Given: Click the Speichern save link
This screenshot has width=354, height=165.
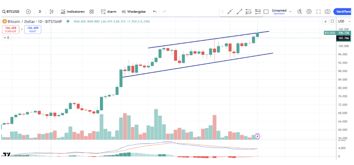Looking at the screenshot, I should (279, 14).
